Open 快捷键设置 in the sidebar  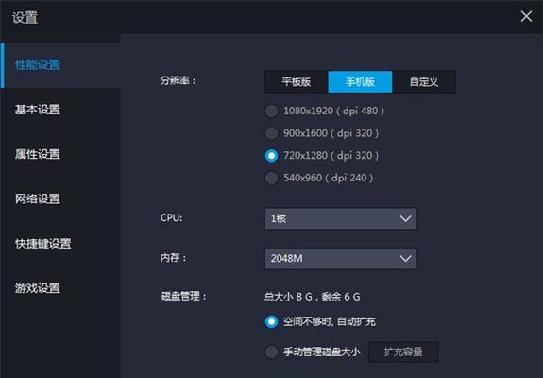click(60, 244)
